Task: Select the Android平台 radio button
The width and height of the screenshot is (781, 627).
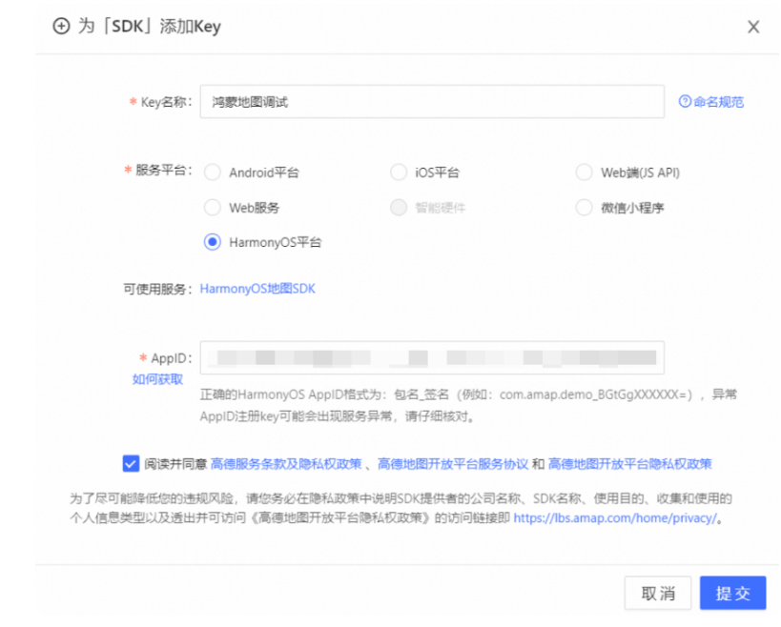Action: pyautogui.click(x=213, y=172)
